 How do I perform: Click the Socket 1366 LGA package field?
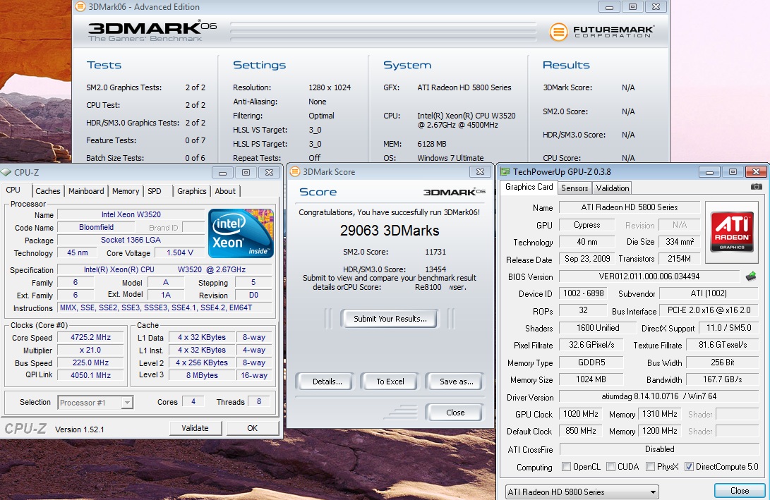tap(131, 240)
